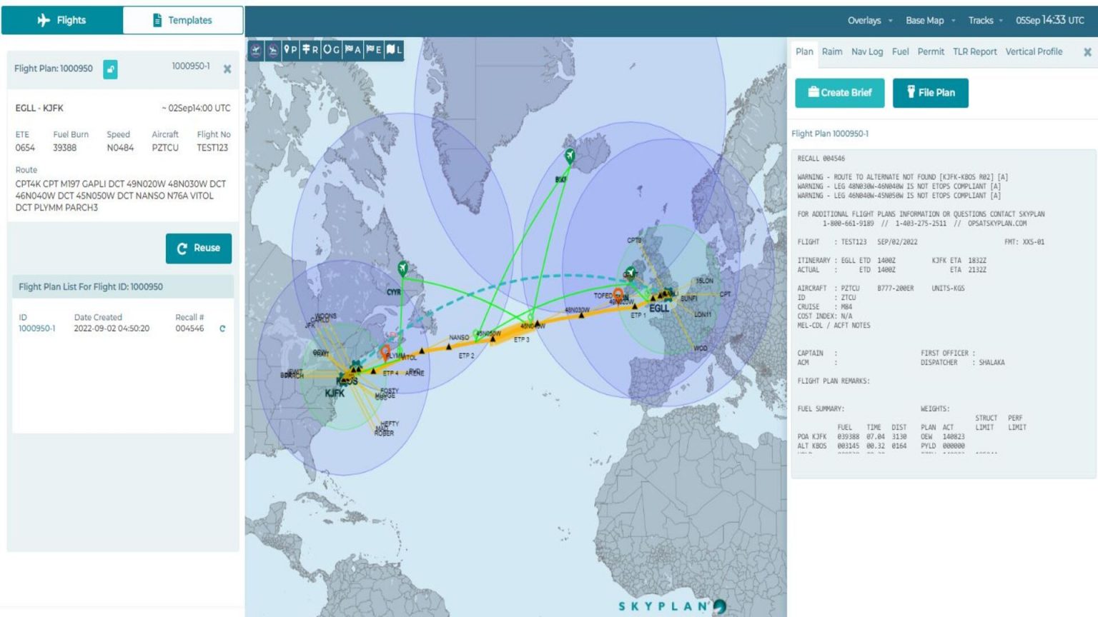The width and height of the screenshot is (1098, 617).
Task: Click the recall refresh icon beside 004546
Action: tap(222, 328)
